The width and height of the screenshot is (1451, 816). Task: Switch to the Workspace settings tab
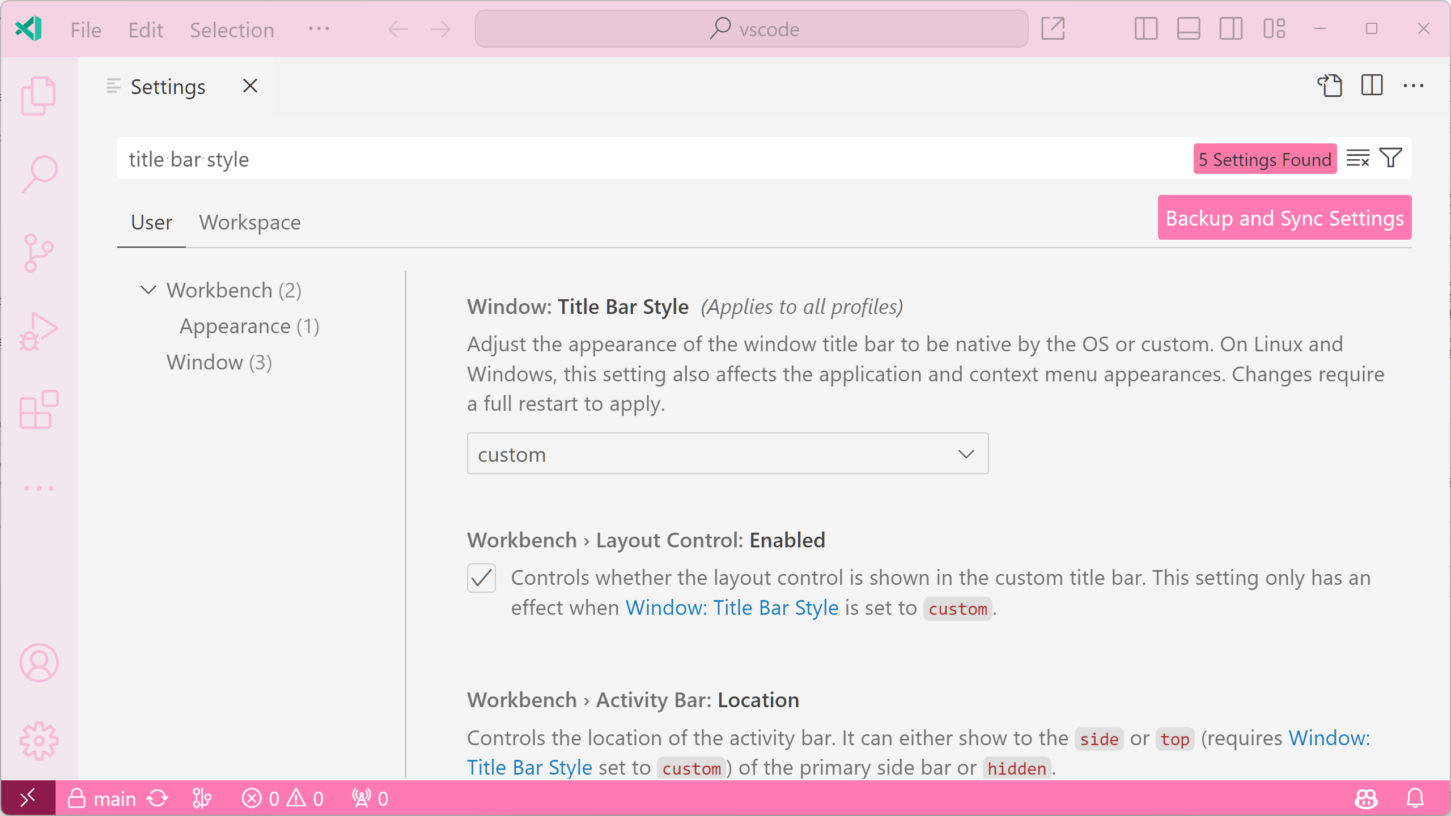click(x=250, y=222)
